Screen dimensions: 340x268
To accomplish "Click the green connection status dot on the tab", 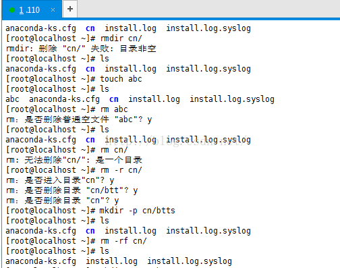I will point(12,10).
